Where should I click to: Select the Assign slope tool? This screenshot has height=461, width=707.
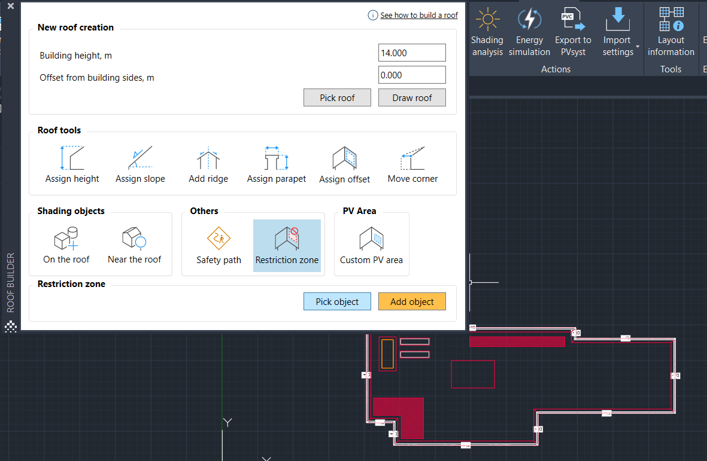pyautogui.click(x=140, y=164)
